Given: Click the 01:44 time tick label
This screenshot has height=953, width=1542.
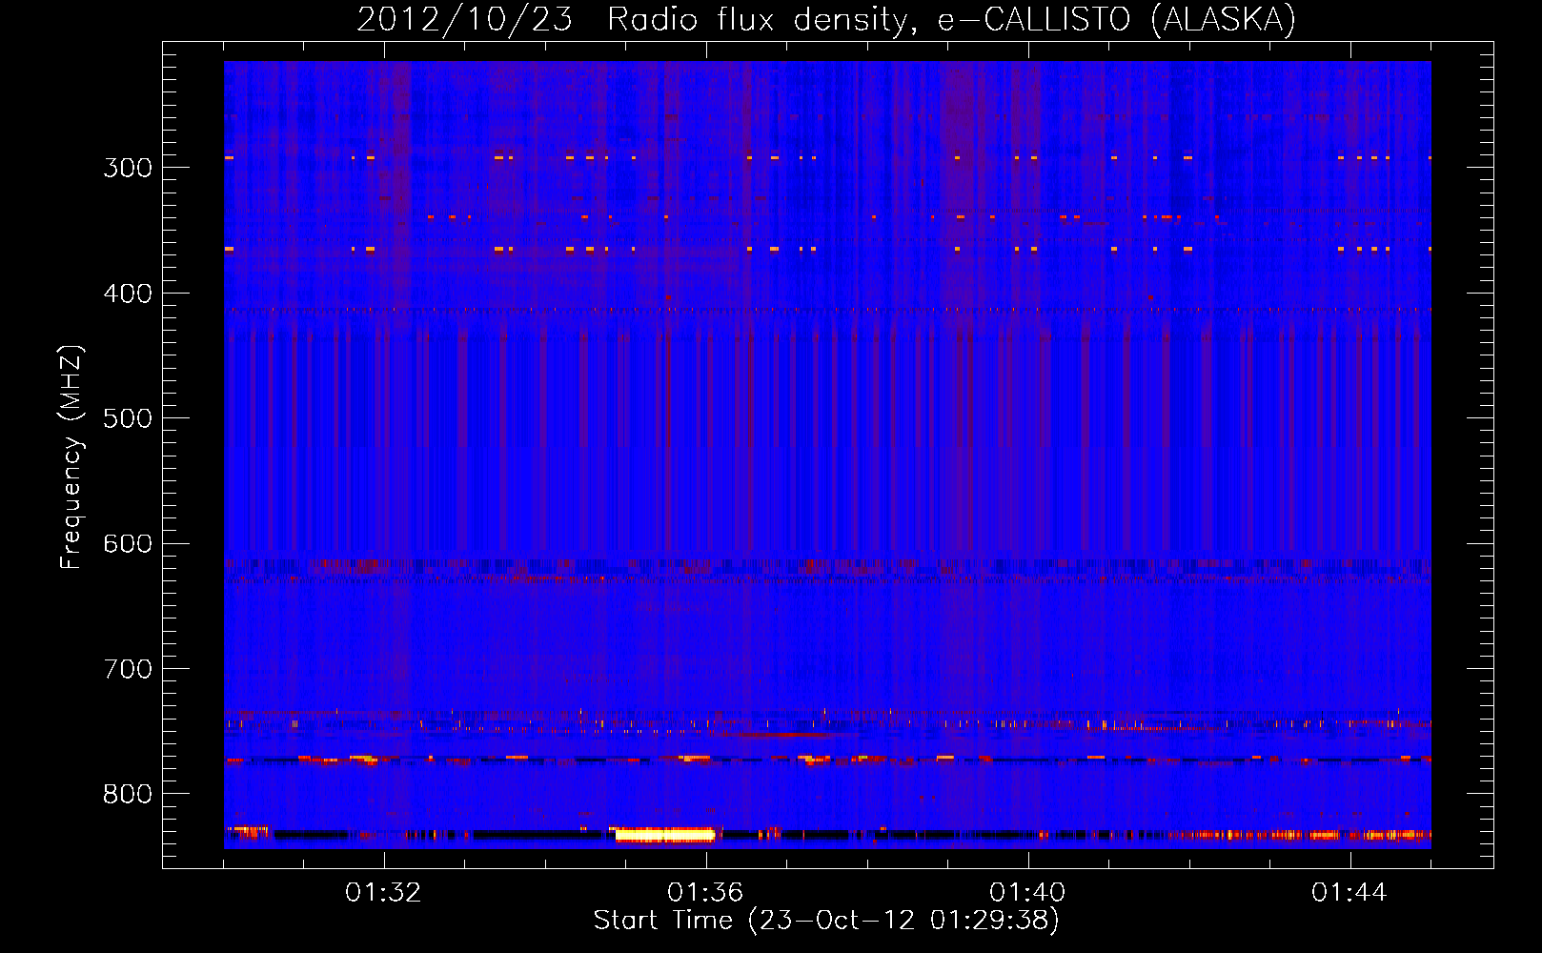Looking at the screenshot, I should click(x=1349, y=893).
